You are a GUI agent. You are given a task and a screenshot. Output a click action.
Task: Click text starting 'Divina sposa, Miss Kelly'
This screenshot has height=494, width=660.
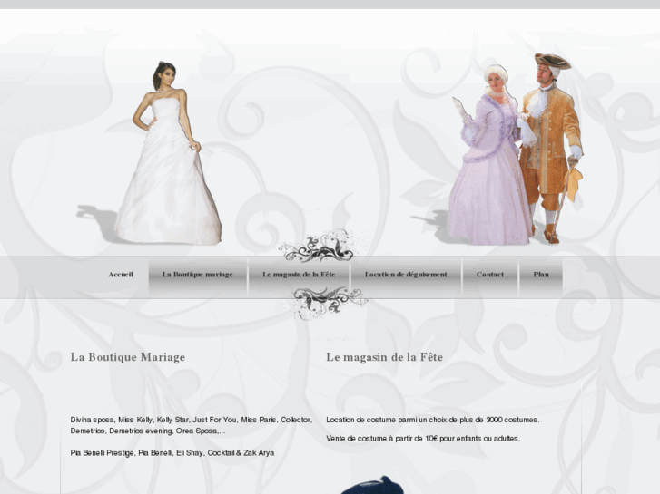coord(192,425)
